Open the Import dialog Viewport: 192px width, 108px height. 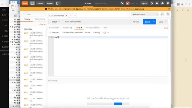pyautogui.click(x=50, y=3)
